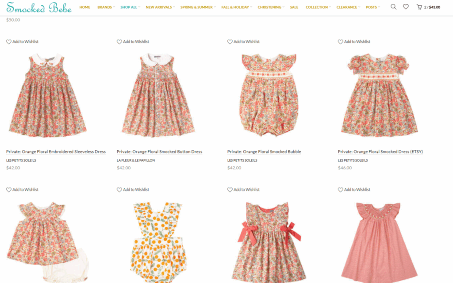
Task: Open Les Petits Soleils brand under Sleeveless Dress
Action: (21, 160)
